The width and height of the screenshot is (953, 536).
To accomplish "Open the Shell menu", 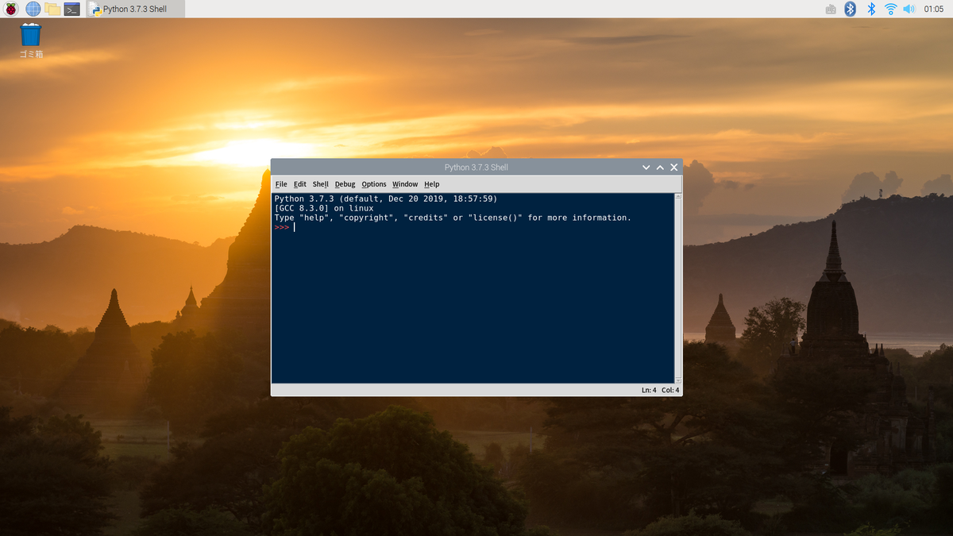I will pyautogui.click(x=320, y=184).
